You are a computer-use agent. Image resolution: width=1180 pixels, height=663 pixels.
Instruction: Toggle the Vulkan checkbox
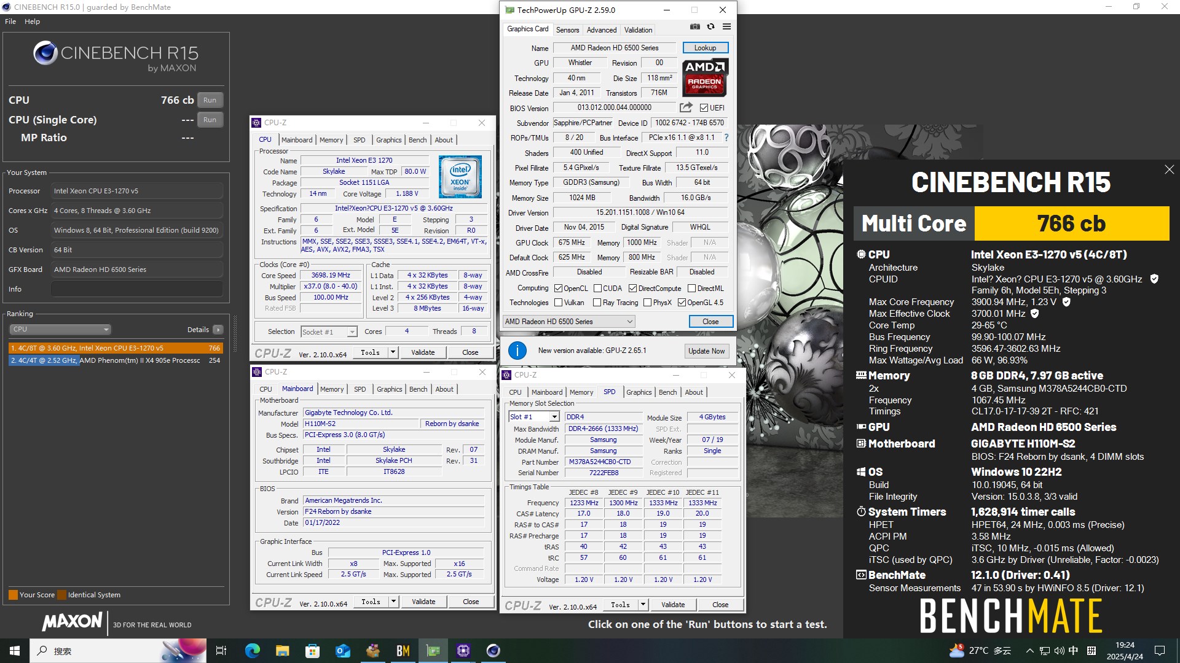click(558, 303)
